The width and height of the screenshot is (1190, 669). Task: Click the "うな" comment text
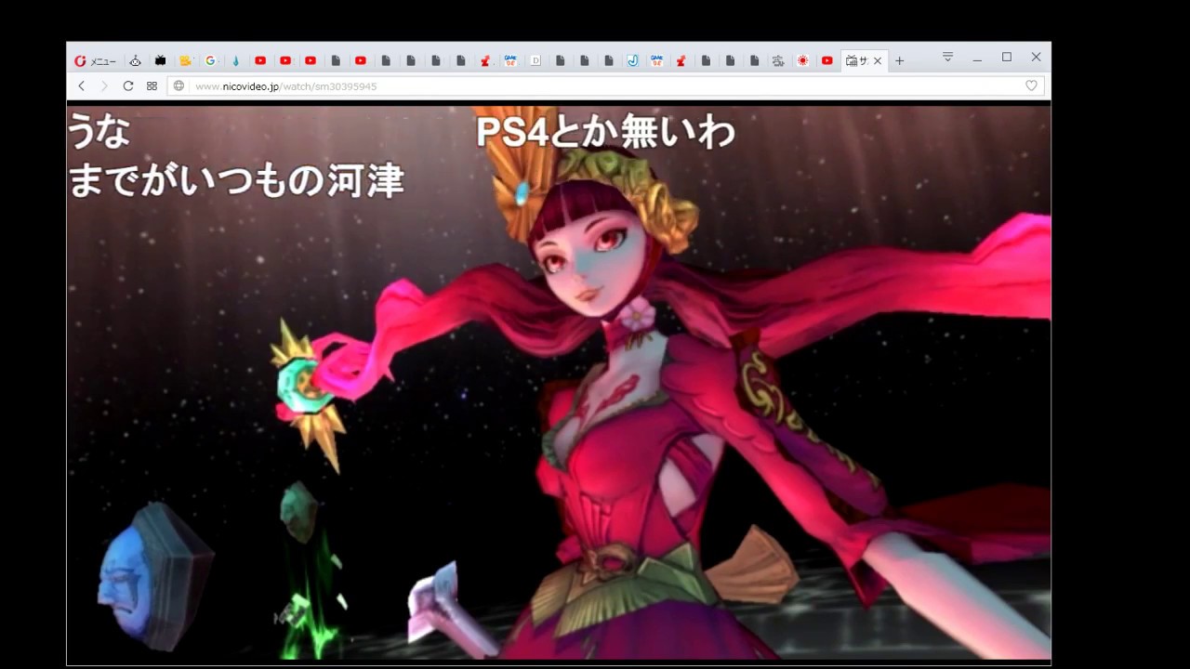(x=98, y=131)
